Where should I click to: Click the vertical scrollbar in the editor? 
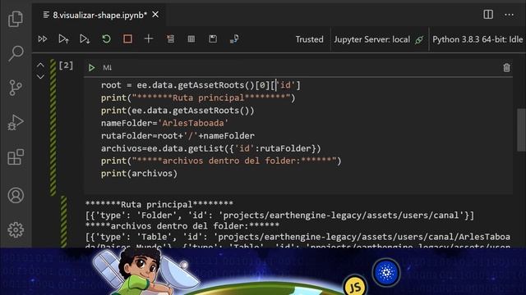click(521, 129)
